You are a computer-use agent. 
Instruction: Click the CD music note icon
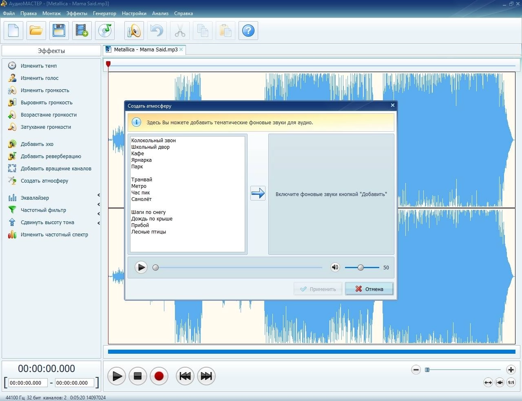pyautogui.click(x=105, y=31)
